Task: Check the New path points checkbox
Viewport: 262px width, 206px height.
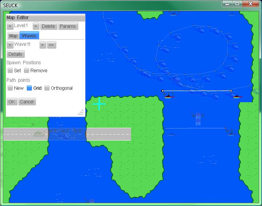Action: click(10, 88)
